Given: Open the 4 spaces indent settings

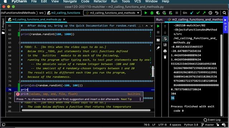Looking at the screenshot, I should [x=175, y=125].
